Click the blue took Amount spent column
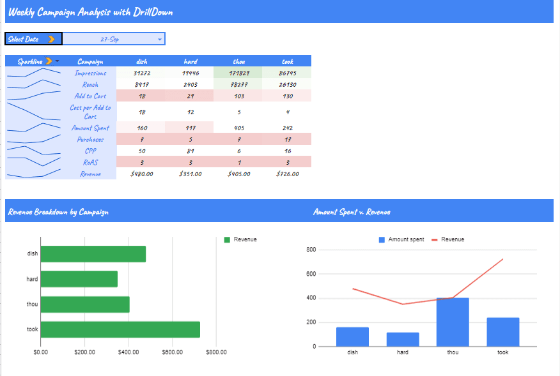 [x=503, y=332]
